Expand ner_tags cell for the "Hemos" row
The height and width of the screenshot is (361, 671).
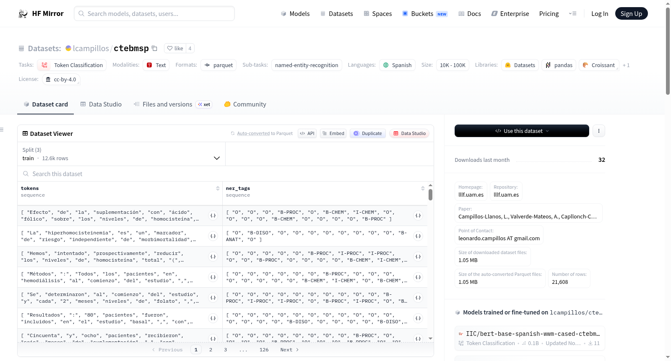click(x=418, y=257)
